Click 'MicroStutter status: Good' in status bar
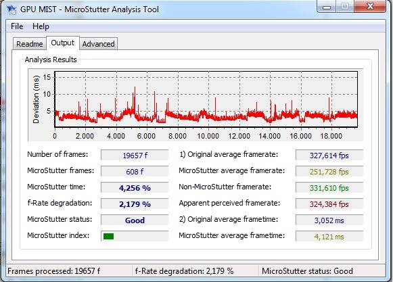This screenshot has width=393, height=282. pyautogui.click(x=307, y=271)
